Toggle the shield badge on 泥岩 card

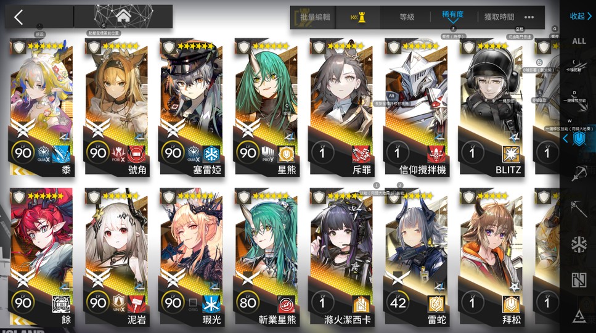[94, 197]
